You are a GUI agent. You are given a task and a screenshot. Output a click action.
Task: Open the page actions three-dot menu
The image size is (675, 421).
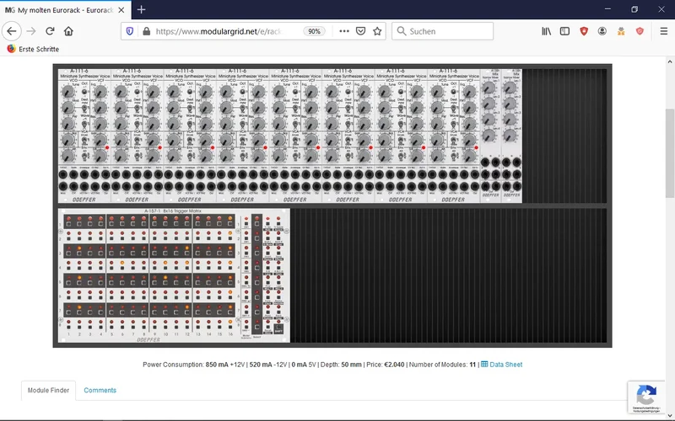pos(343,31)
